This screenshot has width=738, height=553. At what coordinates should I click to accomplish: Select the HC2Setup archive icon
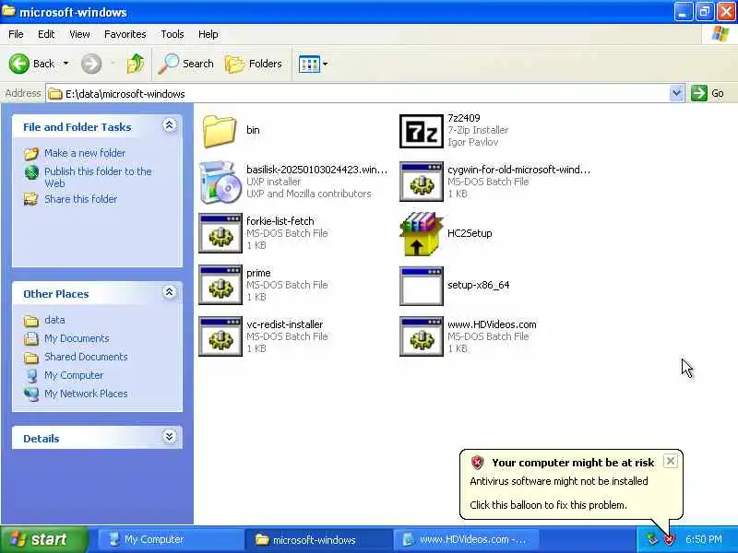coord(422,233)
